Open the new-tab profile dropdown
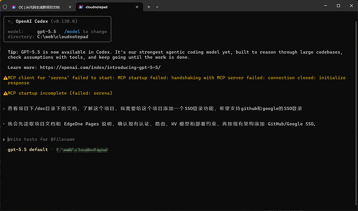 tap(157, 7)
